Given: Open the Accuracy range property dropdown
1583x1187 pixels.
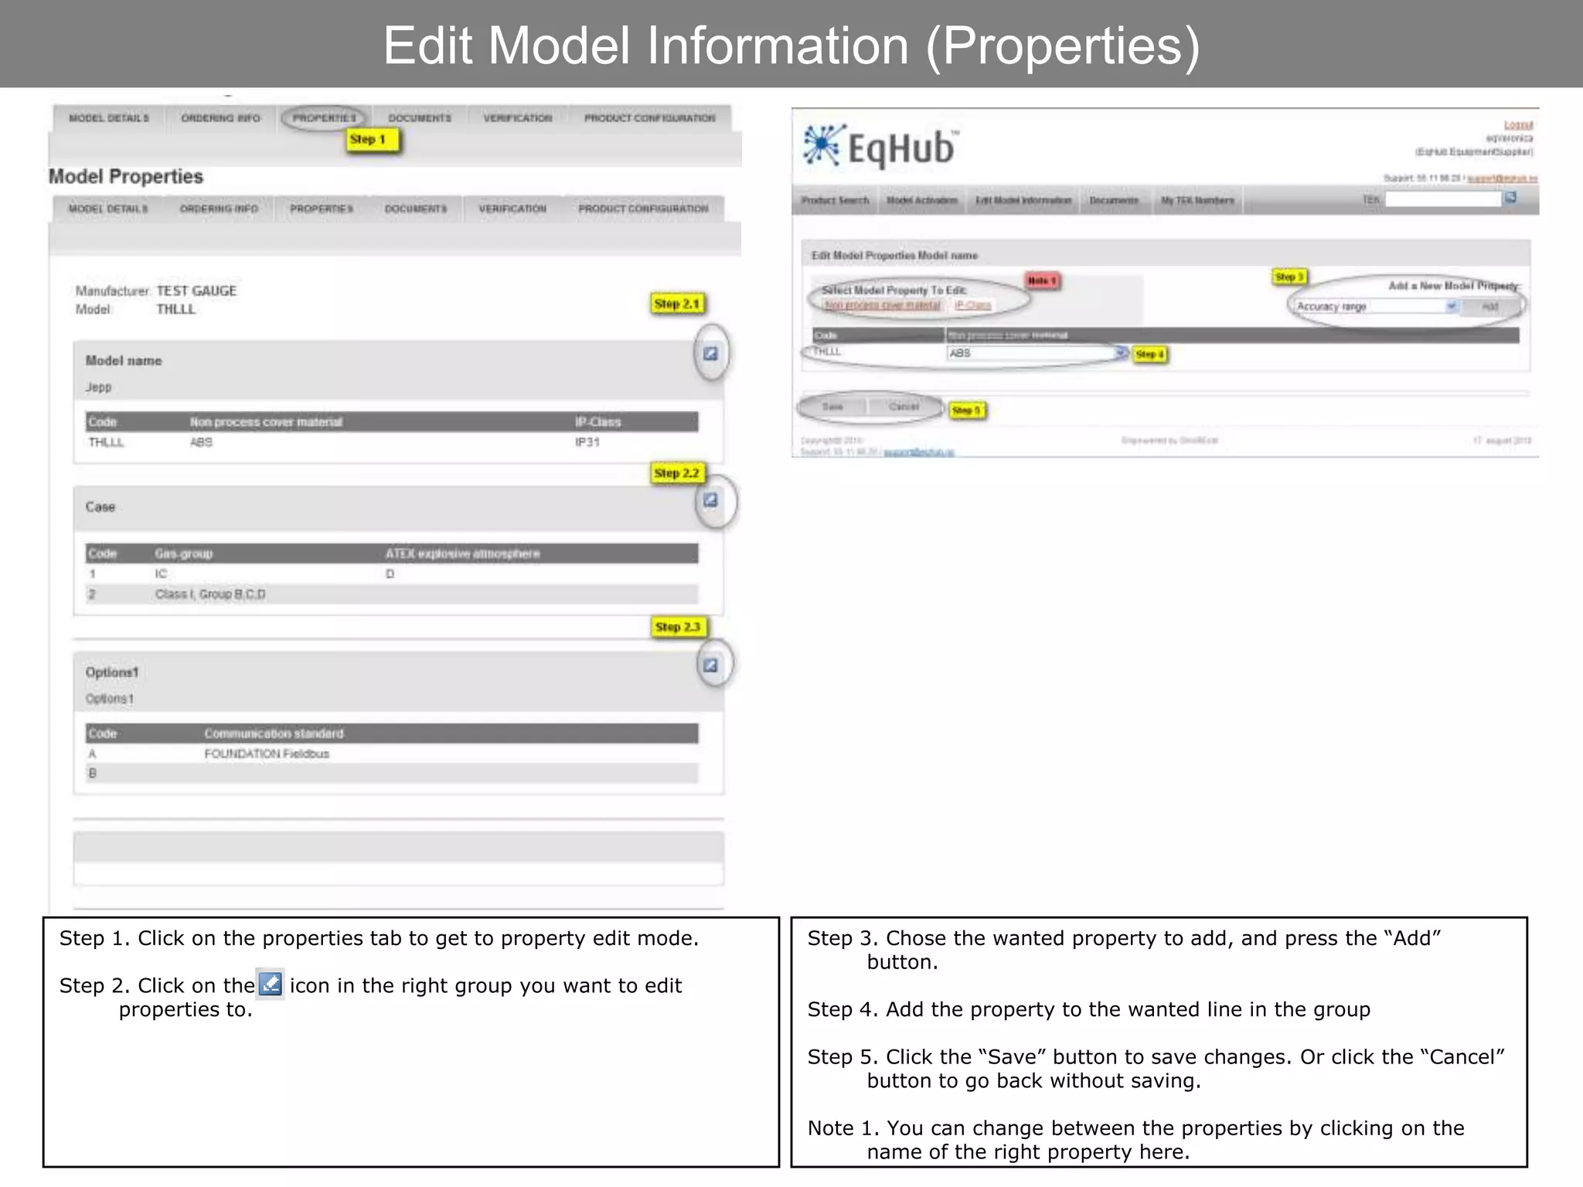Looking at the screenshot, I should point(1451,306).
